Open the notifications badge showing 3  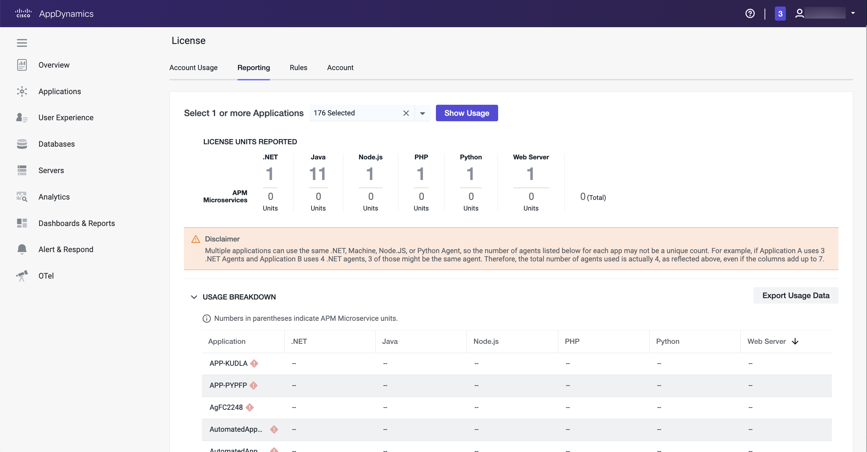(x=780, y=13)
